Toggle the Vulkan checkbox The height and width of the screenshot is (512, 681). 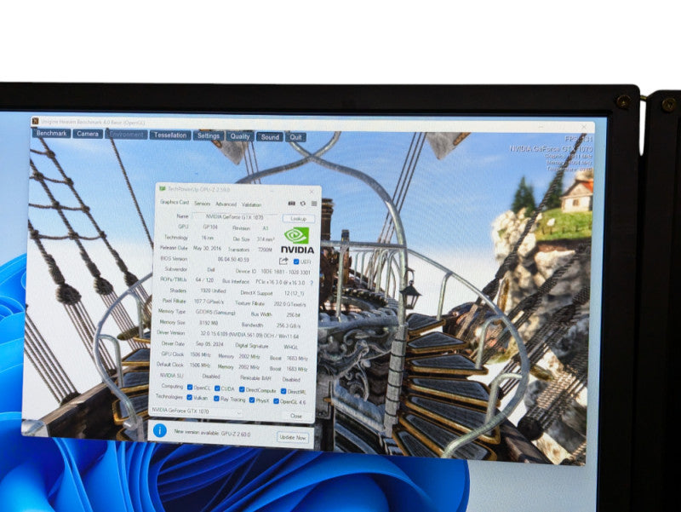click(189, 397)
